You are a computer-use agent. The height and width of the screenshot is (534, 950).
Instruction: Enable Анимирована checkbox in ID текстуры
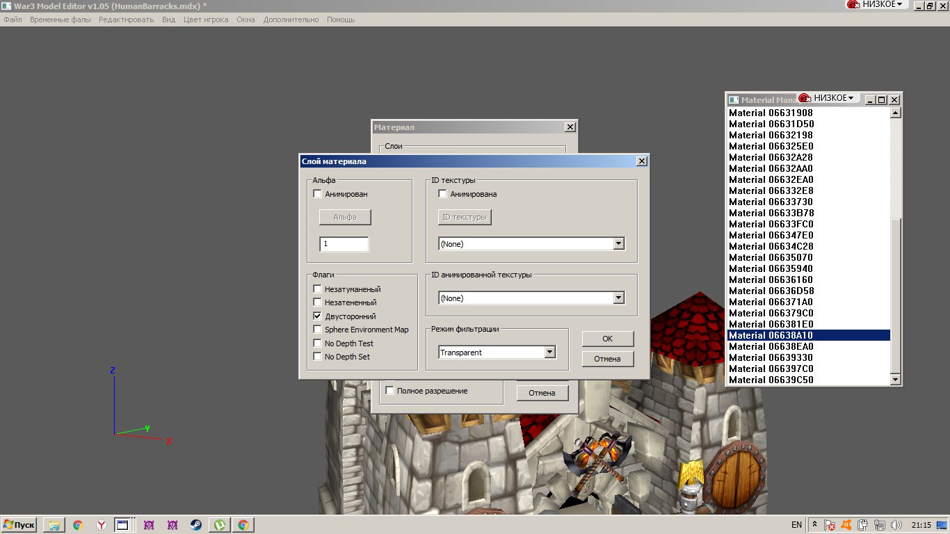coord(442,194)
